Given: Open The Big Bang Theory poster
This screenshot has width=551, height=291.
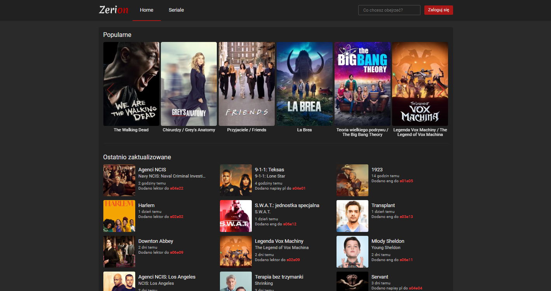Looking at the screenshot, I should [363, 84].
